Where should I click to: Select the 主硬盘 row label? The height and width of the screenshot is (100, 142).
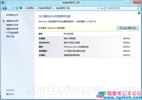click(x=42, y=55)
